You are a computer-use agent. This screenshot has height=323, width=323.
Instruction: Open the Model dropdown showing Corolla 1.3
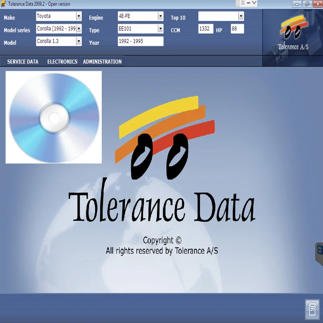(59, 41)
